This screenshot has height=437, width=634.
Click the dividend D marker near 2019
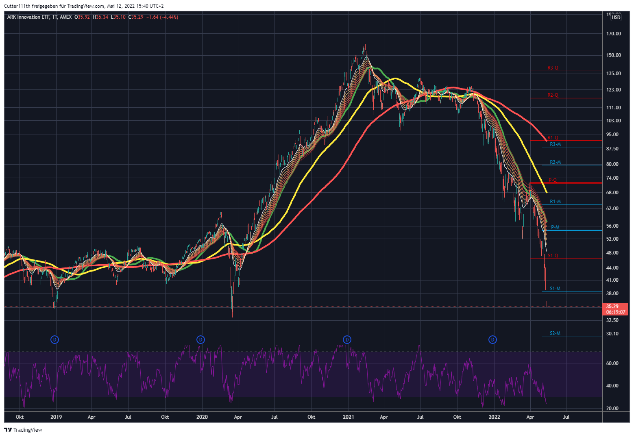54,339
